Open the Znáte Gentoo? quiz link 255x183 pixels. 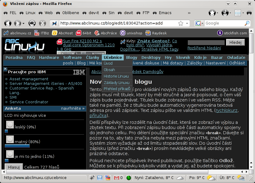153,41
